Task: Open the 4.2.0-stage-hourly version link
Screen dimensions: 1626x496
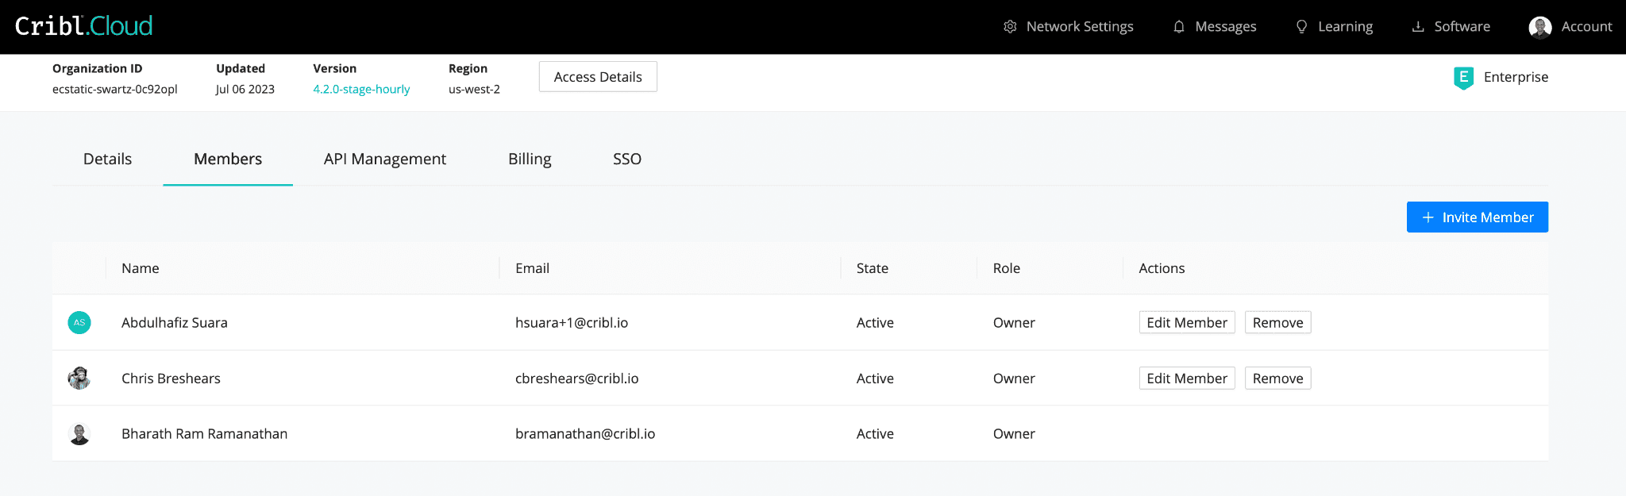Action: [361, 89]
